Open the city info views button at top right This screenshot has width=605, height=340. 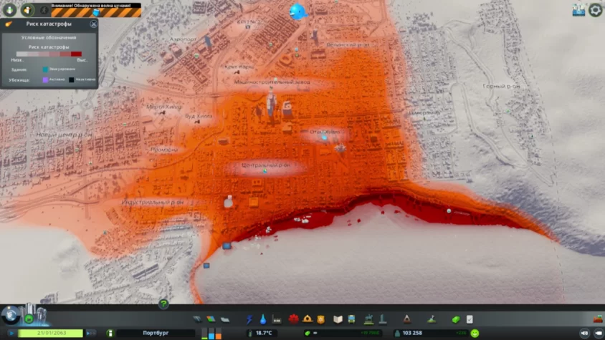tap(578, 10)
